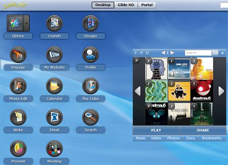Open the Photo Edit icon
228x165 pixels.
click(18, 86)
